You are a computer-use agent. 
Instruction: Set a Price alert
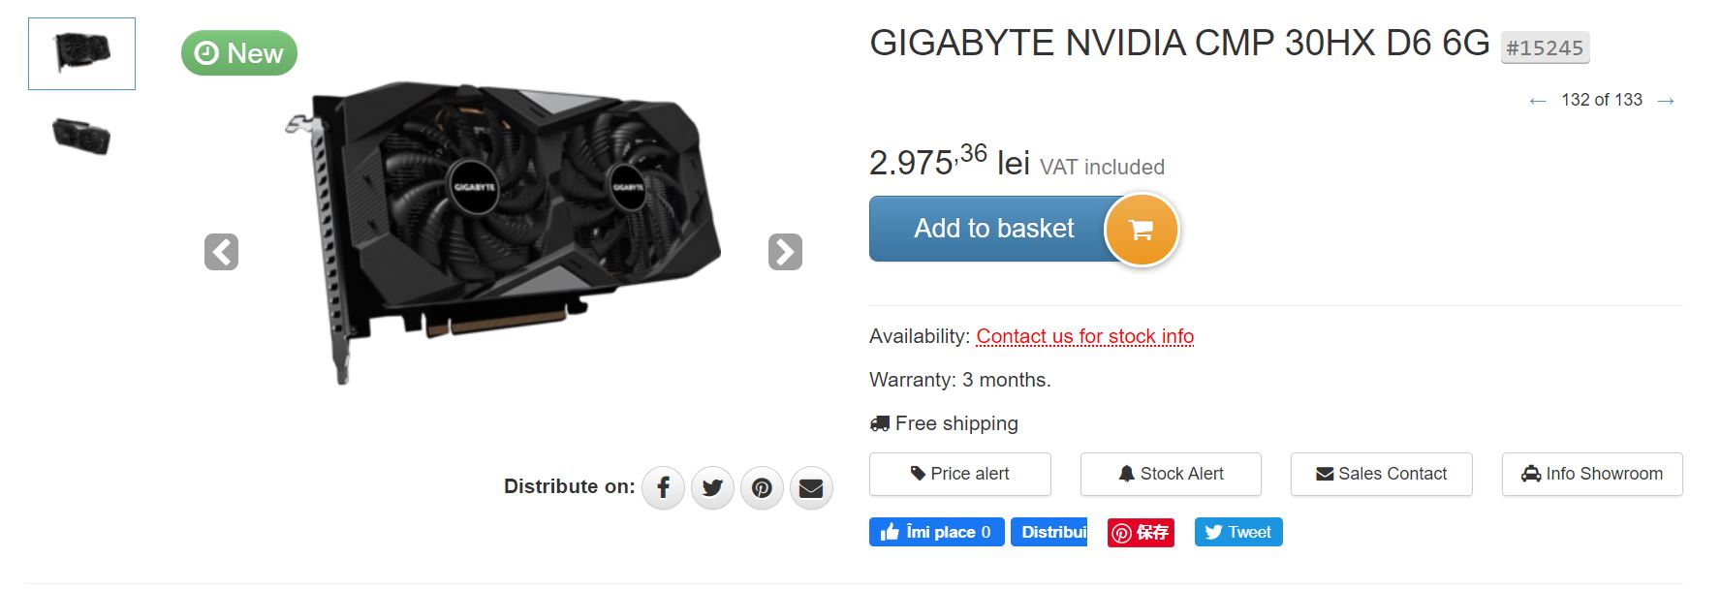[x=960, y=474]
